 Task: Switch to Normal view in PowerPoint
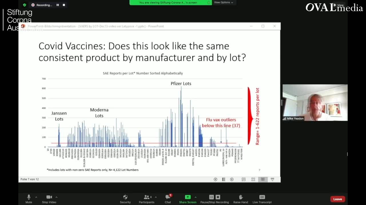(244, 179)
